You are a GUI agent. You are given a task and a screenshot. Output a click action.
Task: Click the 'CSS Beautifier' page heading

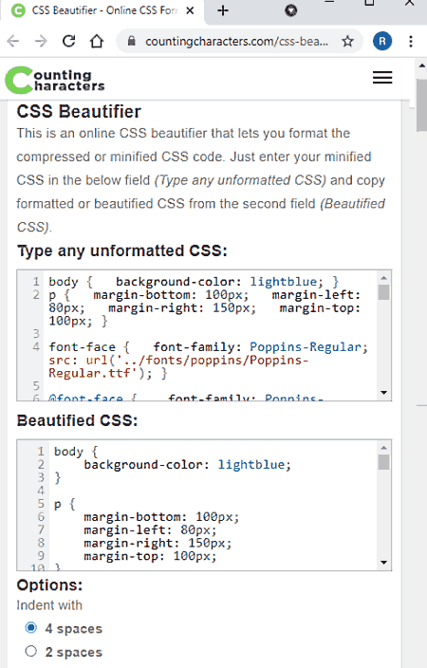coord(79,112)
